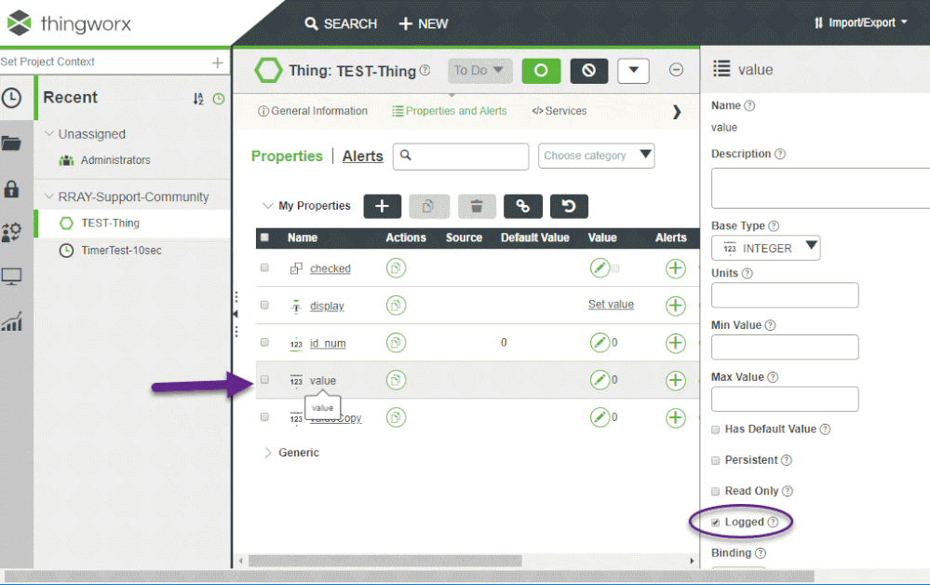Viewport: 930px width, 585px height.
Task: Edit the value property's value with pencil
Action: [x=600, y=380]
